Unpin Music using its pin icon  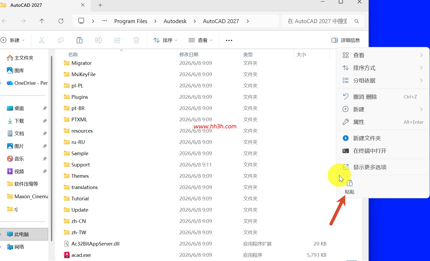tap(45, 159)
